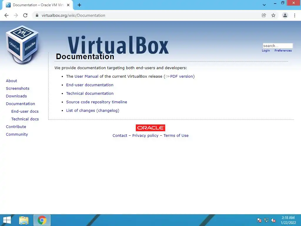Click the network tray icon
Viewport: 301px width, 226px height.
(266, 220)
